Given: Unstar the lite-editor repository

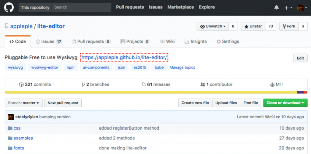Looking at the screenshot, I should coord(252,26).
